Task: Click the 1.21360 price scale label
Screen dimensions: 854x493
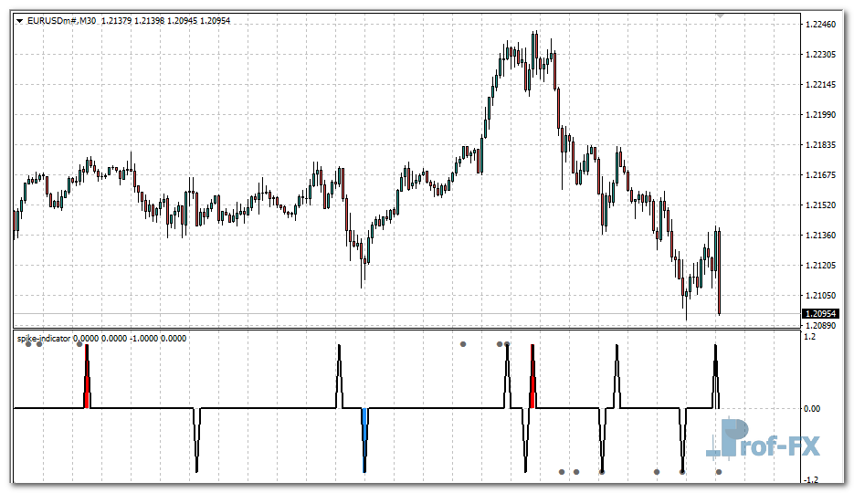Action: coord(819,236)
